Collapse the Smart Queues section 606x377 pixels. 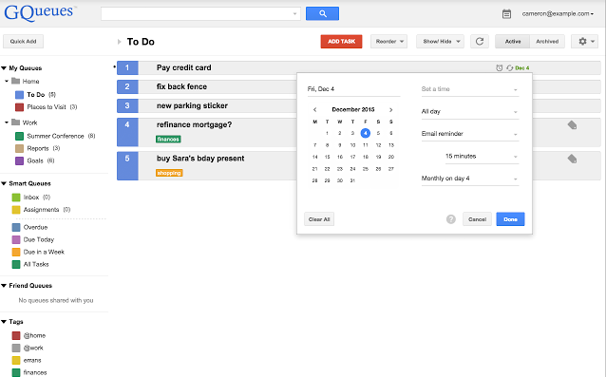[4, 183]
